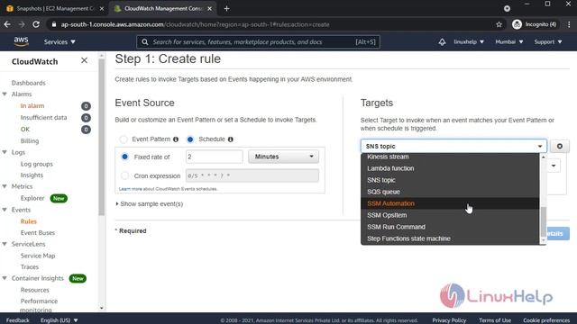
Task: Select the Event Pattern radio button
Action: (124, 139)
